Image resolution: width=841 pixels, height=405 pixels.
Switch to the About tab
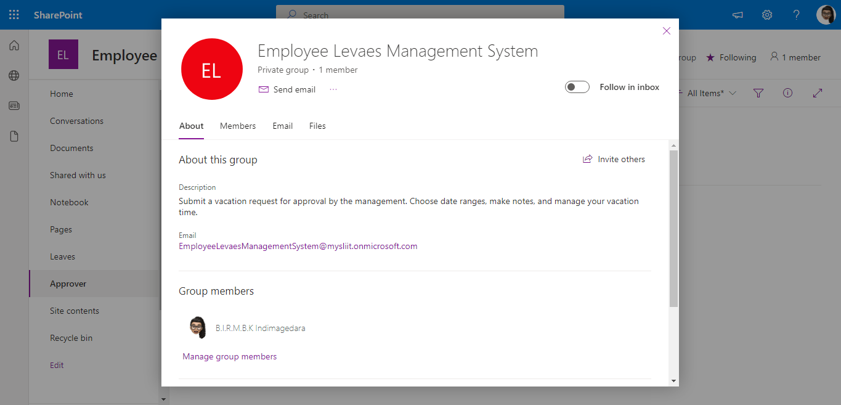[191, 126]
